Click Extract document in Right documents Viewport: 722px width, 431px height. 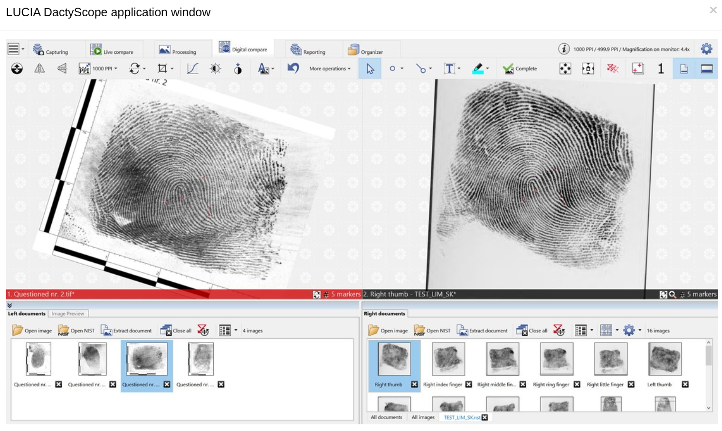482,330
